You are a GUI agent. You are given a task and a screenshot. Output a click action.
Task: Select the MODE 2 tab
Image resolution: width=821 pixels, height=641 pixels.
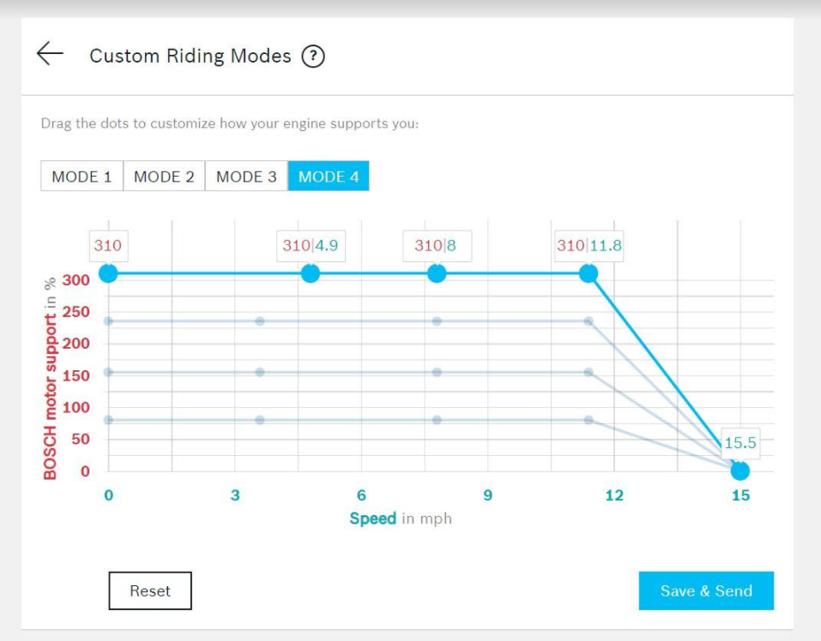164,177
